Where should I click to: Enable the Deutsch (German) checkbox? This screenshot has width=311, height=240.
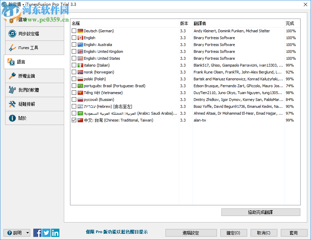click(73, 31)
